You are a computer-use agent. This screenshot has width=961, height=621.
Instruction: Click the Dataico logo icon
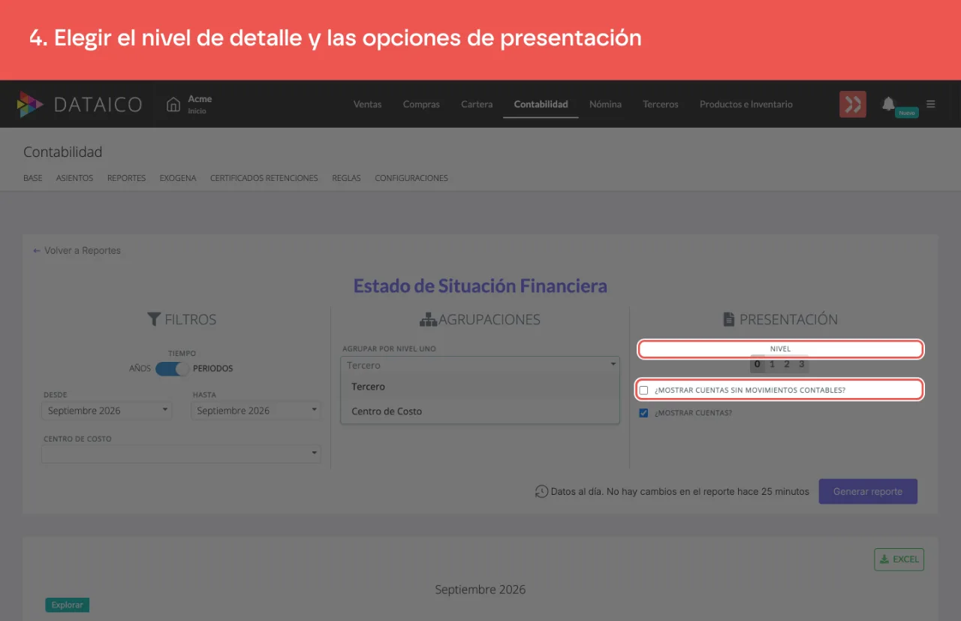point(31,104)
